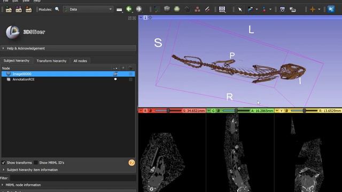This screenshot has width=342, height=192.
Task: Toggle visibility of Image00000 node
Action: pos(115,74)
